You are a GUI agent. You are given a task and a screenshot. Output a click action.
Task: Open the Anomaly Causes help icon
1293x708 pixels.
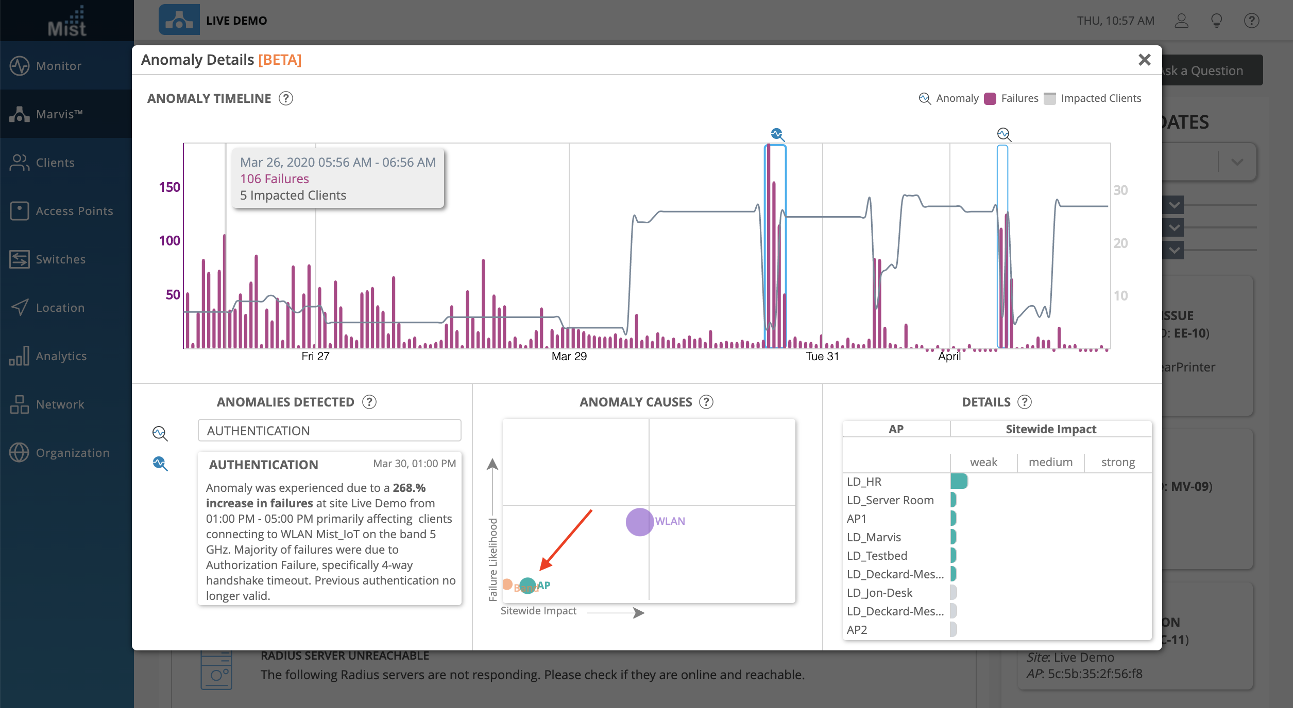[706, 402]
